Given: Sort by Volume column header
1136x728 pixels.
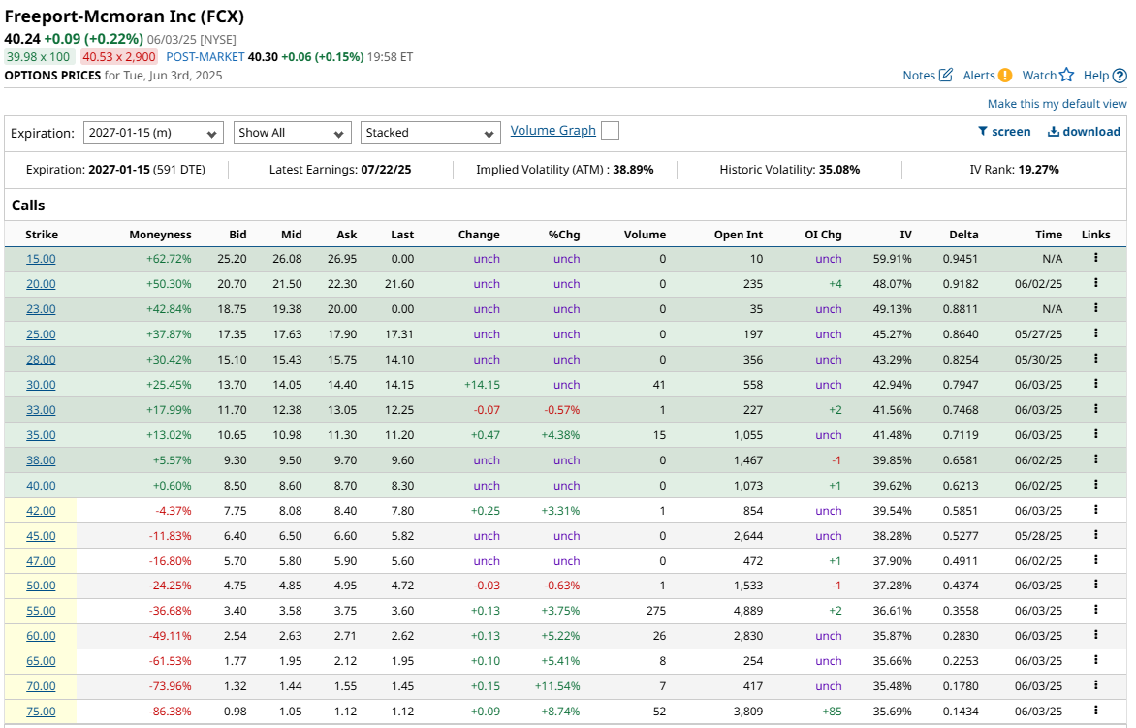Looking at the screenshot, I should click(645, 235).
